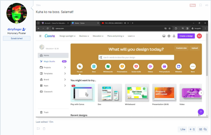Screen dimensions: 211x135
Task: Click Create a design button
Action: [186, 36]
